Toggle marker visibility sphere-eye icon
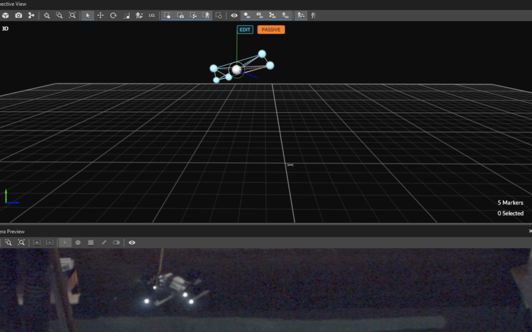Viewport: 532px width, 332px height. coord(247,15)
